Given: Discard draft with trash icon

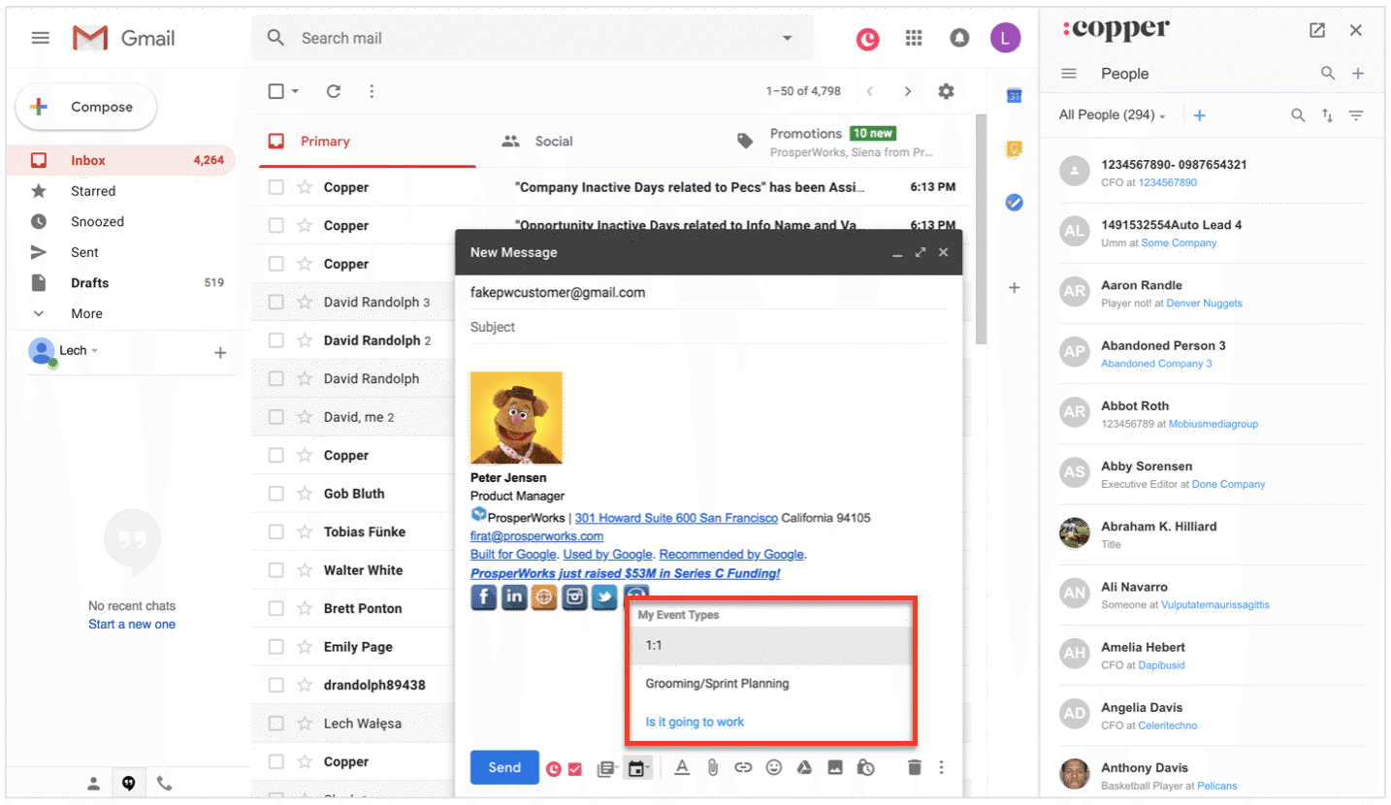Looking at the screenshot, I should 914,768.
